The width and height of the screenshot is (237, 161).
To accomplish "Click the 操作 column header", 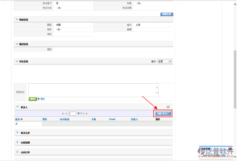I will (158, 119).
